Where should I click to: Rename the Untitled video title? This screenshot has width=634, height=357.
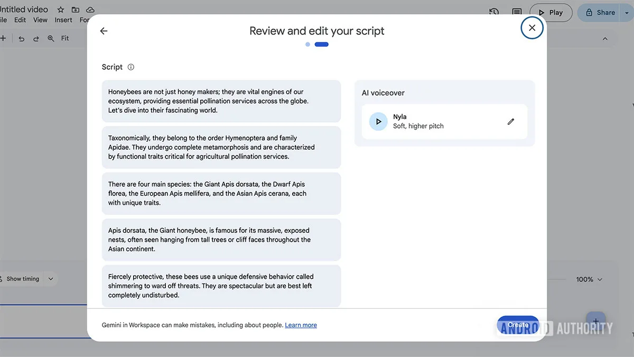[23, 10]
